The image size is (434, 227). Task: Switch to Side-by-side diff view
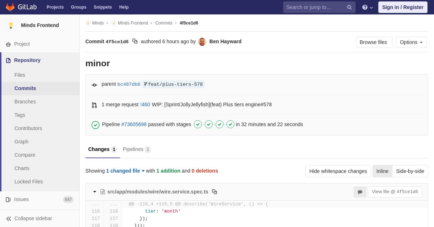point(410,171)
